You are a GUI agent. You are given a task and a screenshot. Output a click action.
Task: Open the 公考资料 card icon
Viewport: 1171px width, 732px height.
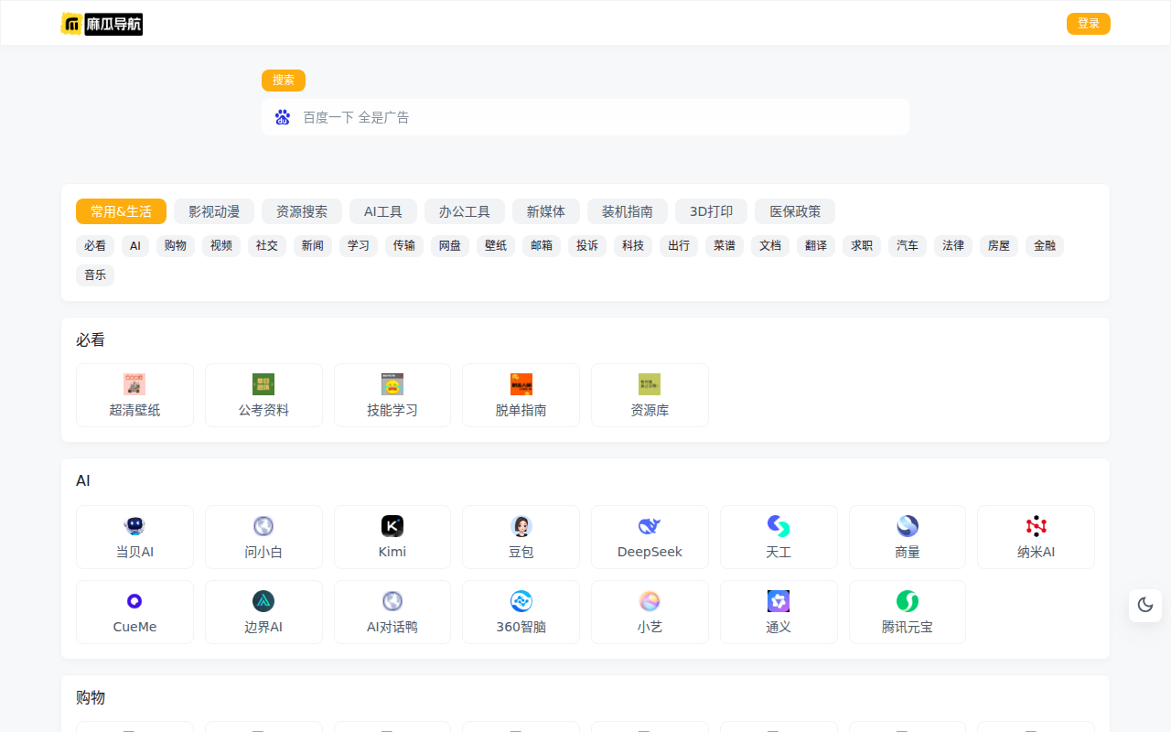click(x=263, y=384)
